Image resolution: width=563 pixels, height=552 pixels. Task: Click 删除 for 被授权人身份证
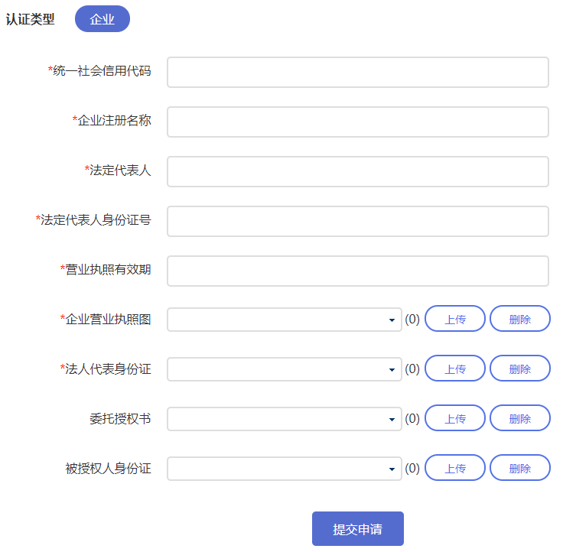(520, 469)
